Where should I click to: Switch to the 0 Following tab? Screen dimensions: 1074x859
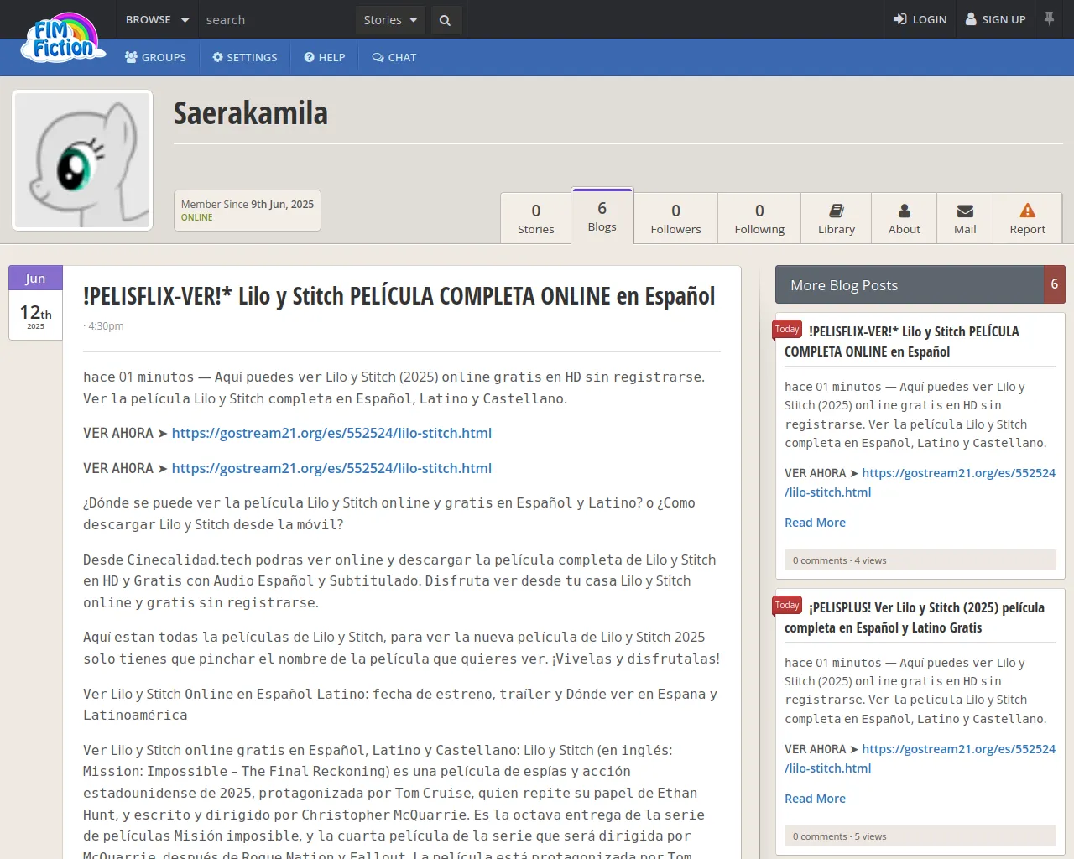tap(759, 218)
